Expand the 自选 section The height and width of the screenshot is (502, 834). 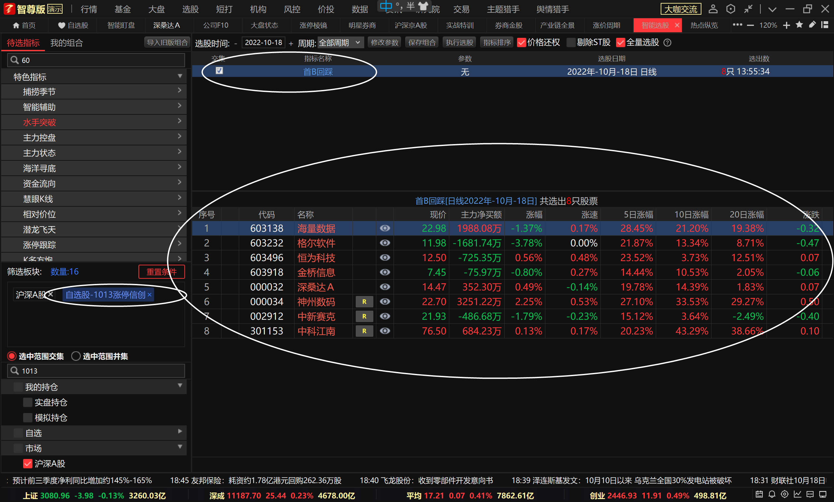coord(180,432)
